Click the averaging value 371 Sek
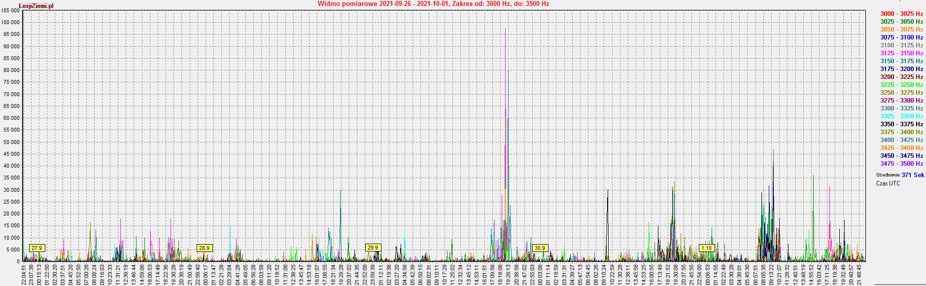 pyautogui.click(x=913, y=175)
